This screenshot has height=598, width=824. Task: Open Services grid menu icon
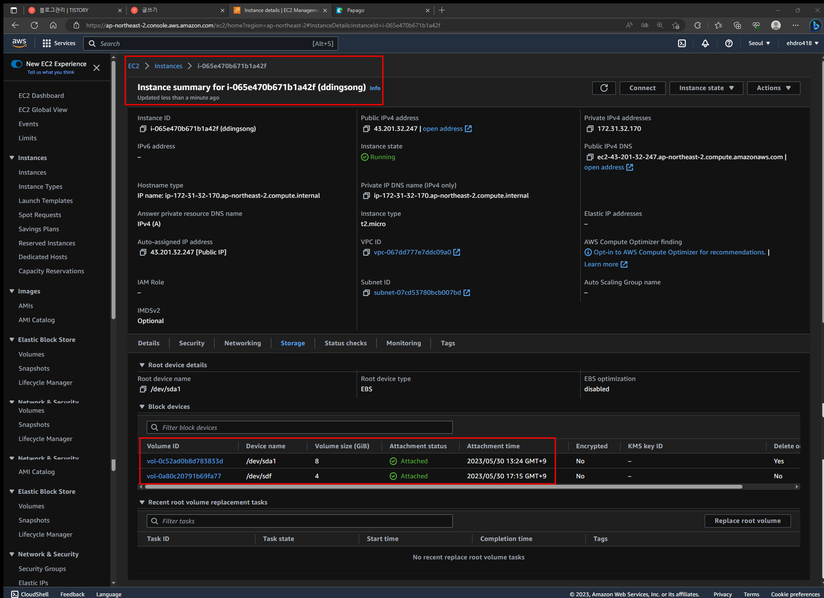point(47,43)
